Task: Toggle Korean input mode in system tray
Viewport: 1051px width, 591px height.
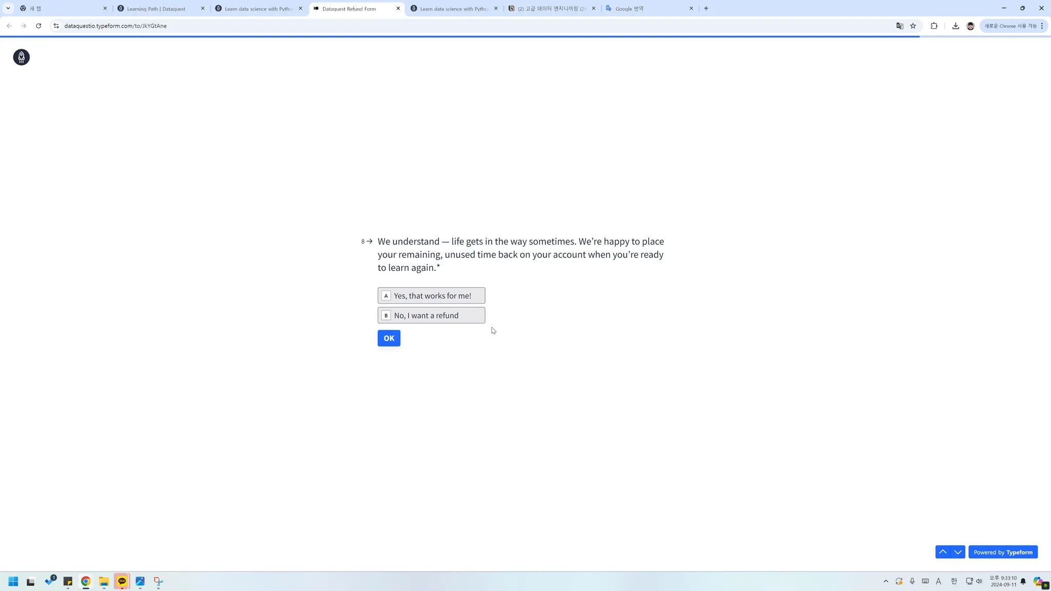Action: pyautogui.click(x=953, y=581)
